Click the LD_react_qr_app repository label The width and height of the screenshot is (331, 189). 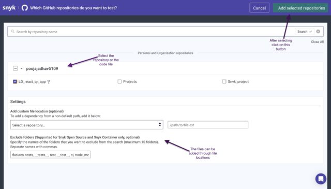[32, 82]
